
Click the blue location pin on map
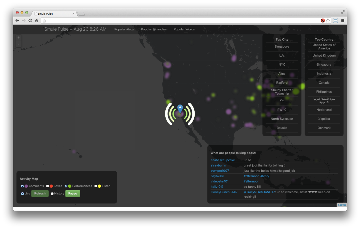180,108
